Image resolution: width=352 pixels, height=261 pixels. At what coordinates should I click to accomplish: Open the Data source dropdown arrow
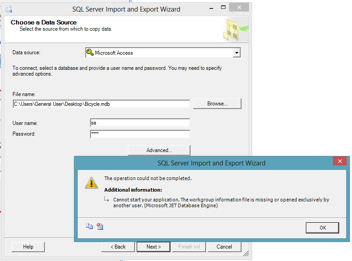click(237, 53)
